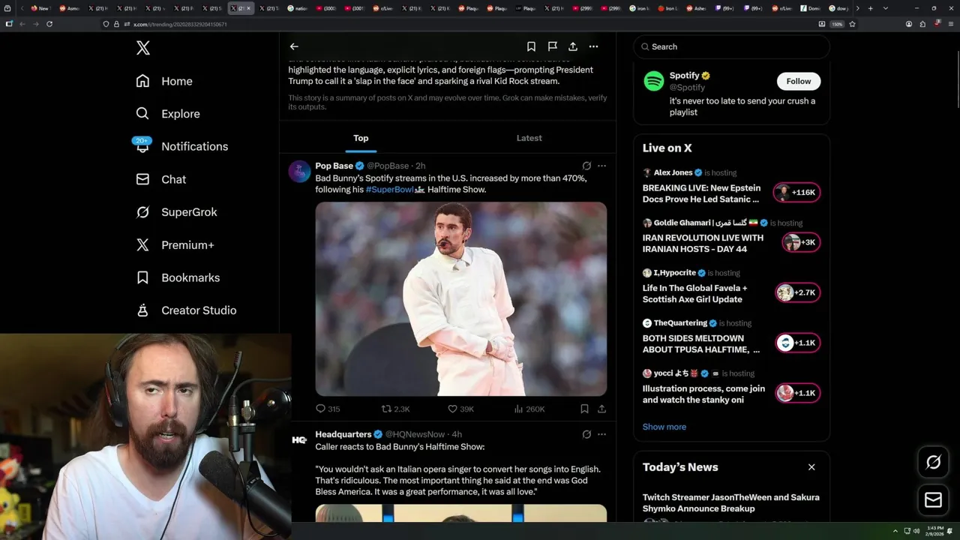
Task: Repost the Pop Base post
Action: click(x=395, y=409)
